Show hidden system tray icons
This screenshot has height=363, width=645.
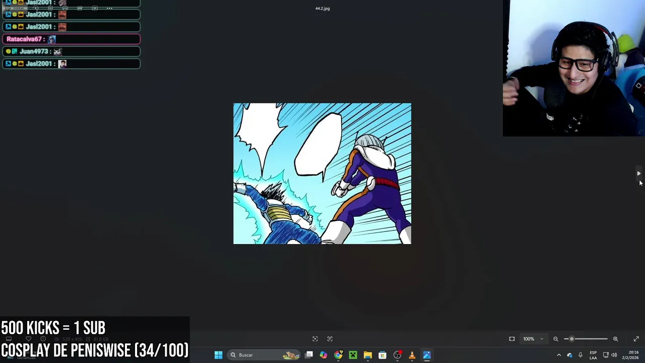coord(559,355)
